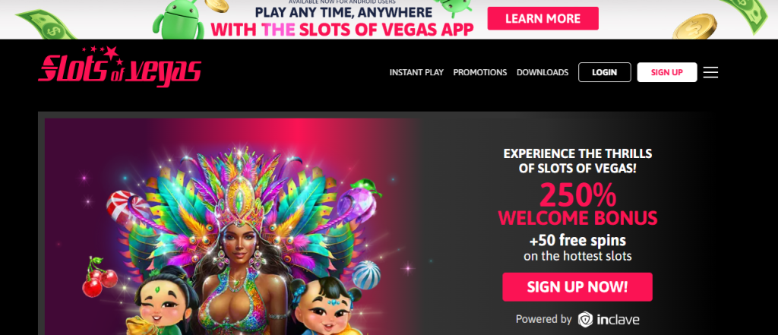Go to the Promotions page
This screenshot has width=778, height=335.
click(480, 72)
